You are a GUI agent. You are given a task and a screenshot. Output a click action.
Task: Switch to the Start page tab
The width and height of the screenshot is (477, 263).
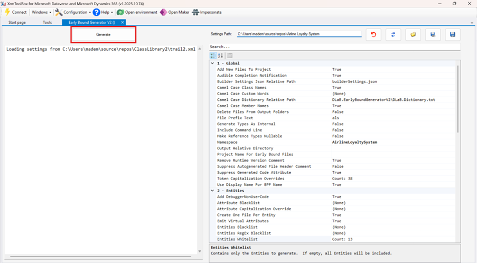[17, 23]
